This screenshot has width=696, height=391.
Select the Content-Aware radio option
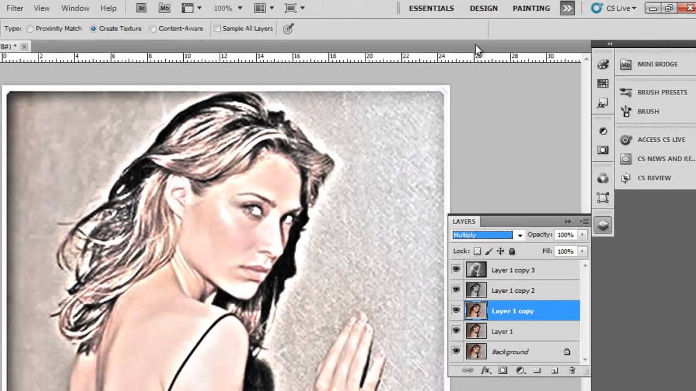point(176,28)
